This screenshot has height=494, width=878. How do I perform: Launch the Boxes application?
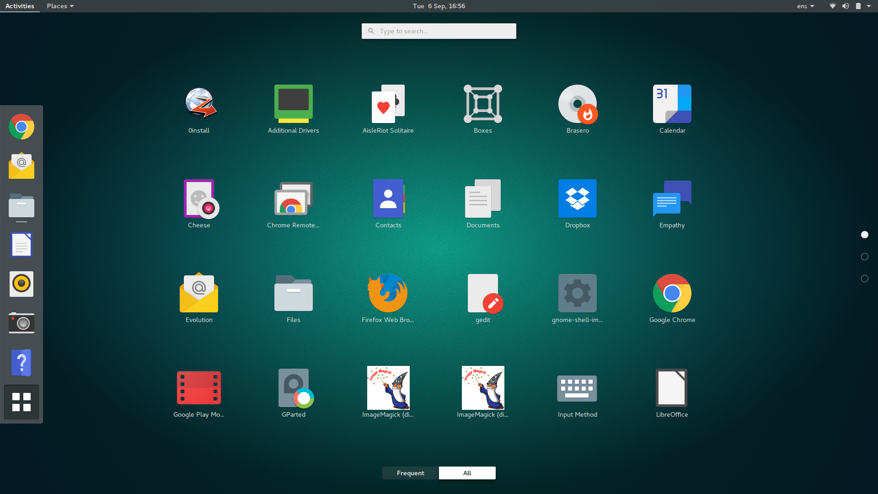click(483, 104)
